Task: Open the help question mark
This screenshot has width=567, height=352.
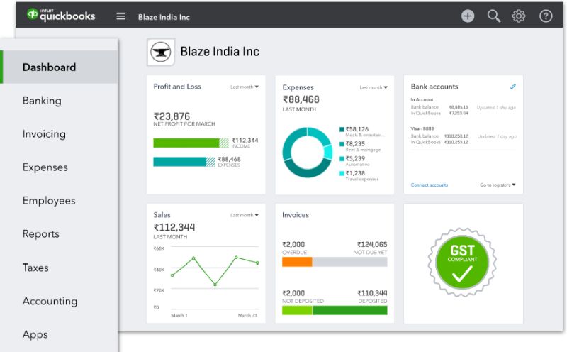Action: click(546, 16)
